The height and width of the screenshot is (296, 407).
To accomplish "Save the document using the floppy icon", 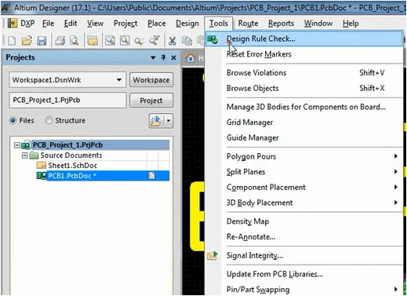I will pos(42,41).
